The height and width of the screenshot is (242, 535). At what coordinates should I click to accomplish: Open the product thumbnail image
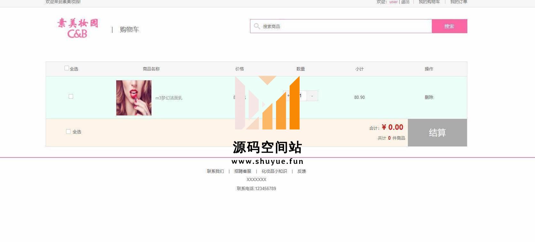click(134, 98)
